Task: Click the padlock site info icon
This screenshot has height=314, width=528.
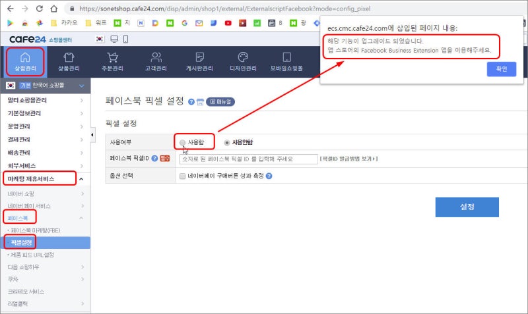Action: click(x=72, y=9)
